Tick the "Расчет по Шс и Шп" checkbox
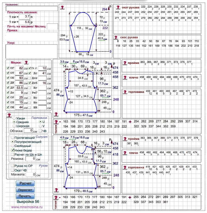The image size is (207, 213). click(12, 154)
